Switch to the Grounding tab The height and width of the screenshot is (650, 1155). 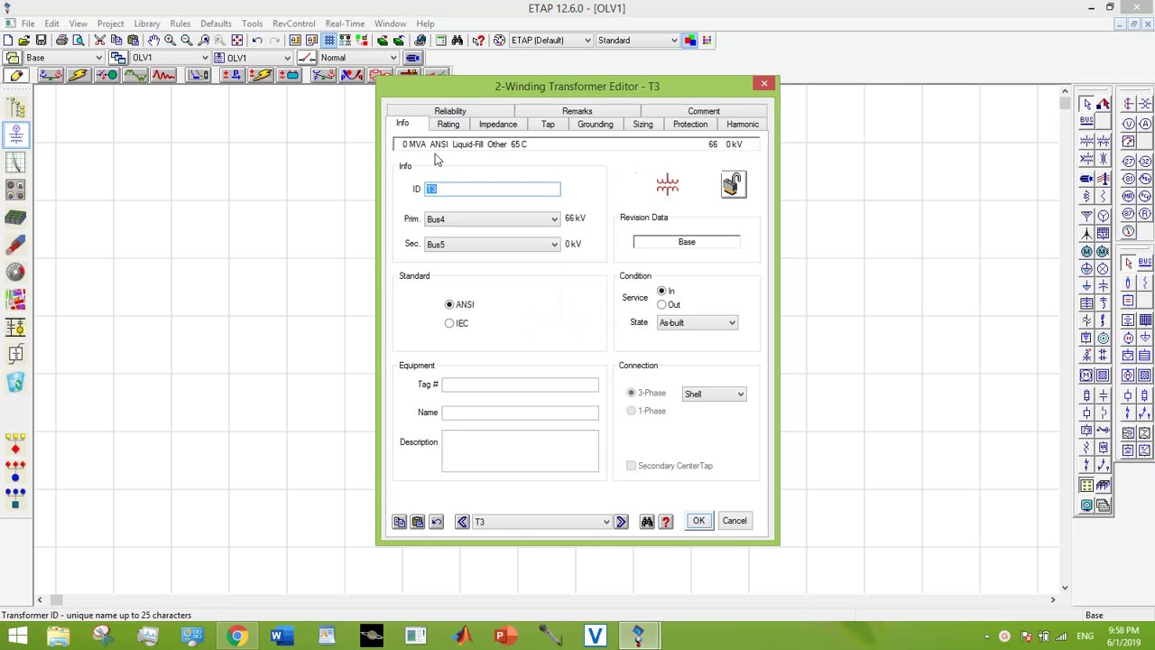click(596, 125)
